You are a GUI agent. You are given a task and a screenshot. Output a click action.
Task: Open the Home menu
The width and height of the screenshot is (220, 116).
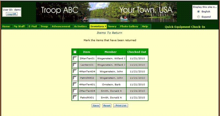7,26
